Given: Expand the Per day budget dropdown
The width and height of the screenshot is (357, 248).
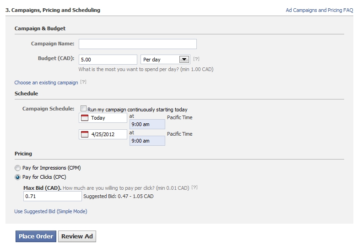Looking at the screenshot, I should pos(165,60).
